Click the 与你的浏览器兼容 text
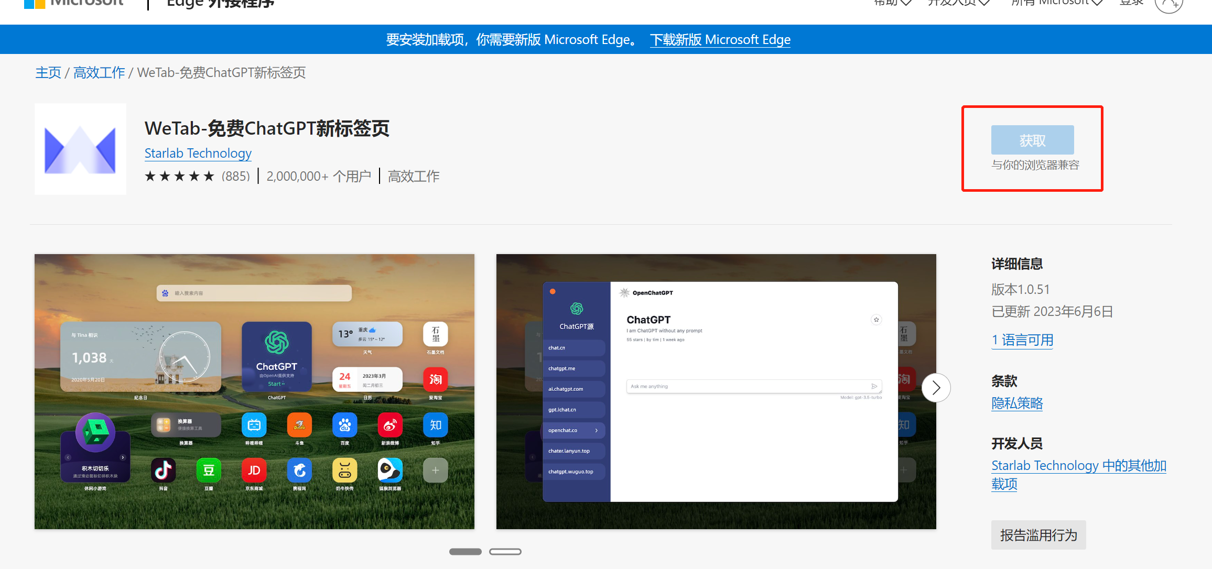Image resolution: width=1212 pixels, height=569 pixels. coord(1035,165)
